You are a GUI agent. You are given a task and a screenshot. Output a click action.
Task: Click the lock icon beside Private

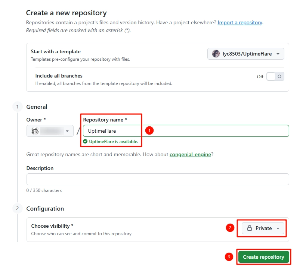pos(250,228)
